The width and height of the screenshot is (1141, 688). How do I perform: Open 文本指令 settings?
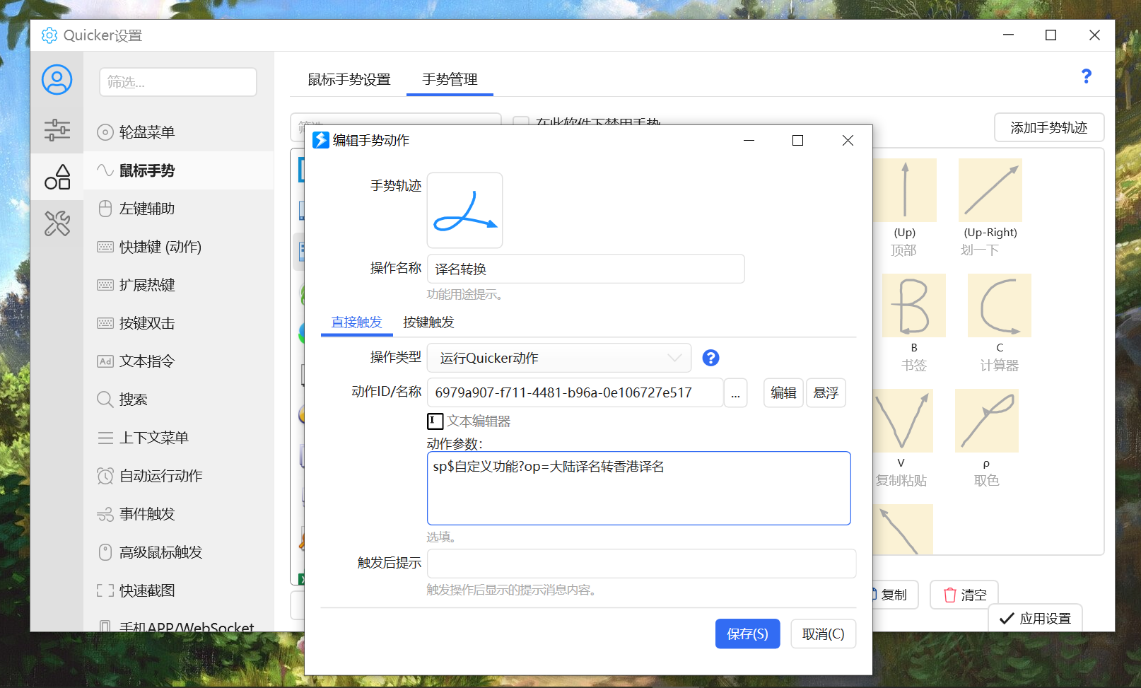click(x=178, y=361)
